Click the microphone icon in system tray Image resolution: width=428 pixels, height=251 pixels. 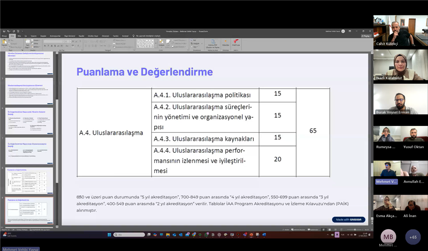tap(337, 235)
